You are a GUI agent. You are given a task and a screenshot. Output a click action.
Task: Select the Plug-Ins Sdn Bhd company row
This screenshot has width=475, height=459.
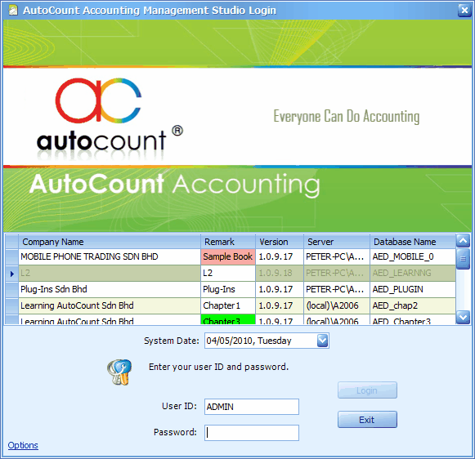[231, 290]
